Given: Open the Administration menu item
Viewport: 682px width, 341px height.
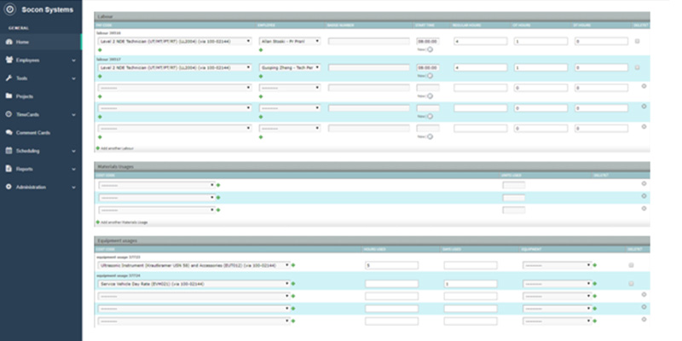Looking at the screenshot, I should [x=40, y=187].
